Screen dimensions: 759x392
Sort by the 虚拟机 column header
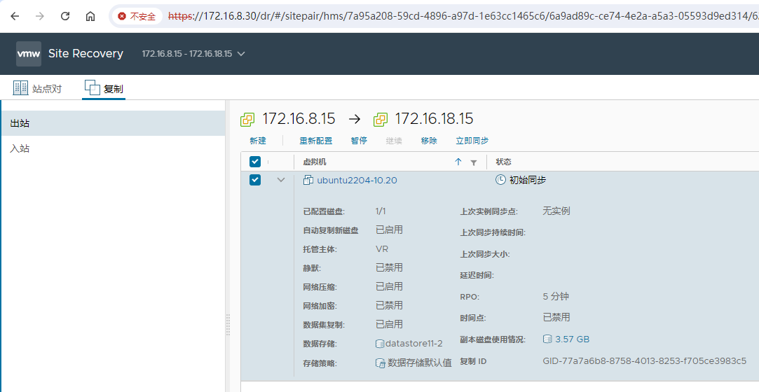point(314,162)
